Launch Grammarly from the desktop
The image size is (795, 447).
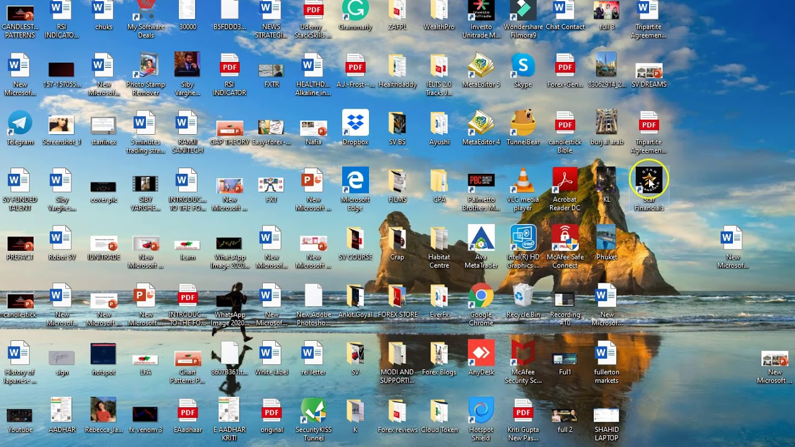[x=355, y=16]
